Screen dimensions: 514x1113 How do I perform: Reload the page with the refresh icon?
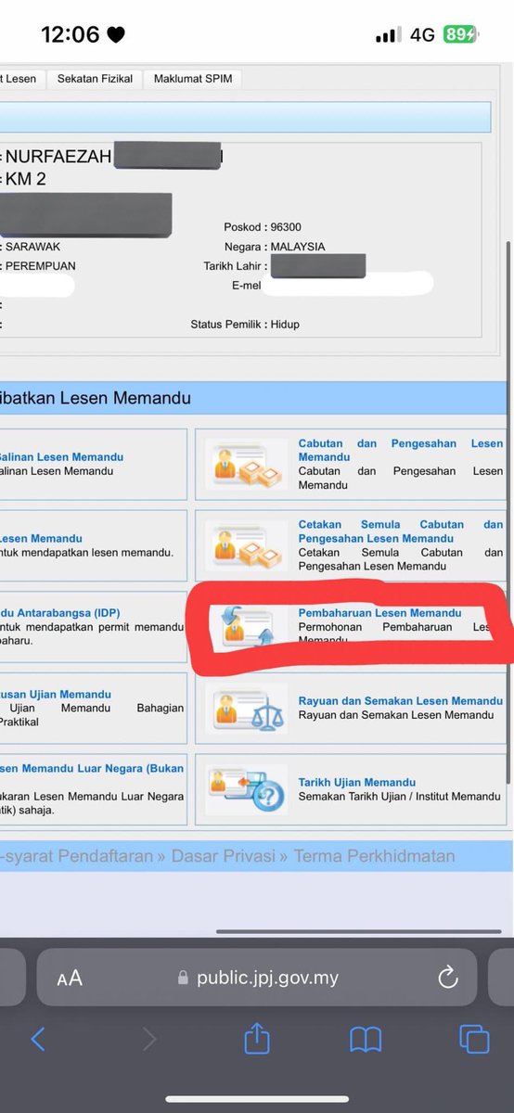pyautogui.click(x=447, y=977)
